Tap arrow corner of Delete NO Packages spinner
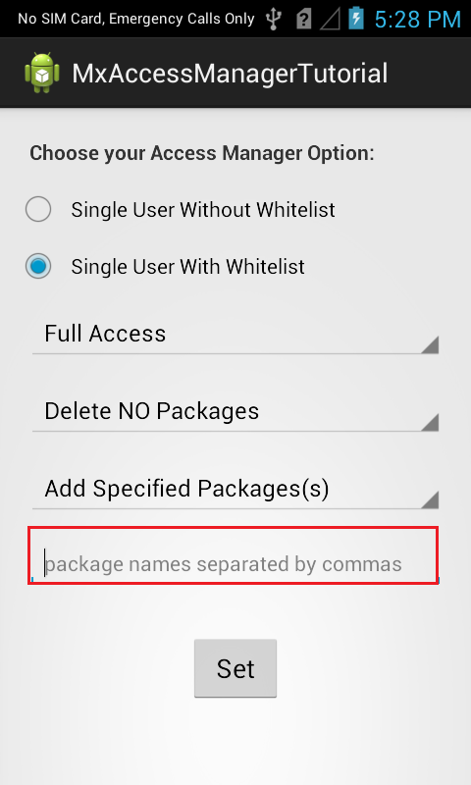Viewport: 471px width, 785px height. coord(430,422)
